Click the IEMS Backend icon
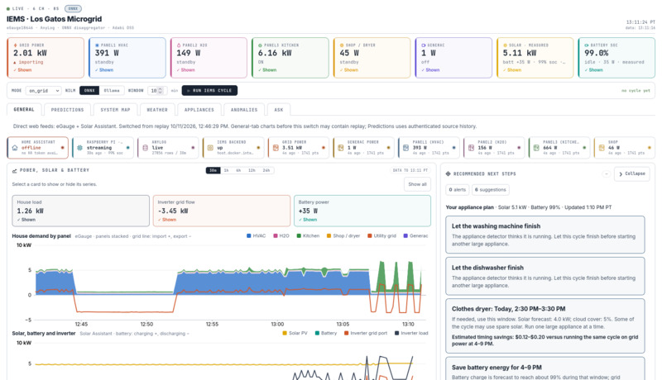This screenshot has height=380, width=667. click(210, 148)
